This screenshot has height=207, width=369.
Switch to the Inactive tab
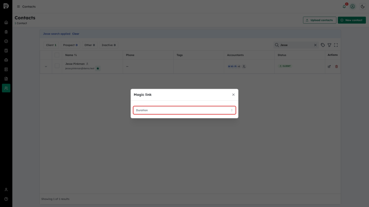pos(108,45)
